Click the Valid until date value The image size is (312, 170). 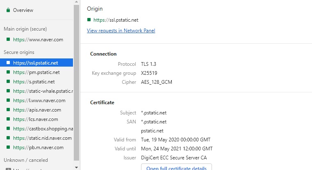[177, 149]
